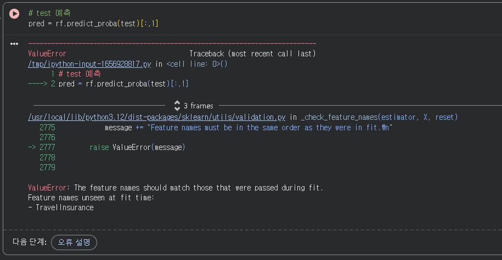Expand the hidden "3 frames" traceback
The image size is (502, 260).
coord(198,106)
